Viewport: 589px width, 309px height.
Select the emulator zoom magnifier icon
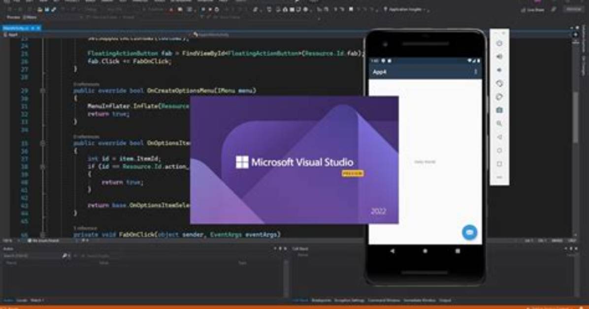(x=499, y=124)
